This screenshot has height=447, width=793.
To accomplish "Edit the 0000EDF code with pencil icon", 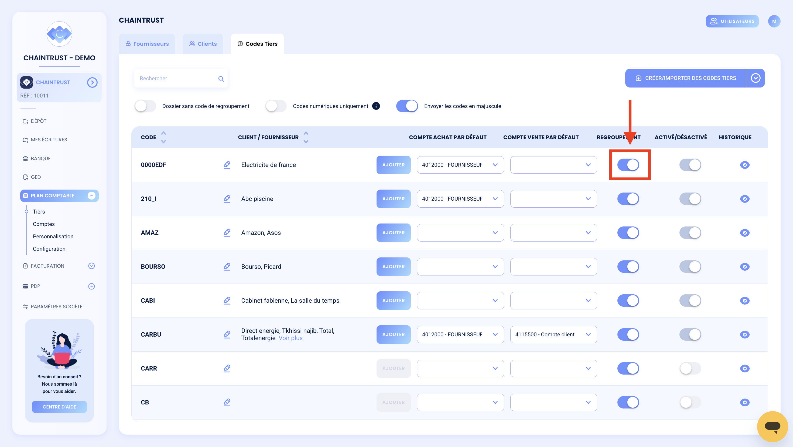I will [227, 165].
